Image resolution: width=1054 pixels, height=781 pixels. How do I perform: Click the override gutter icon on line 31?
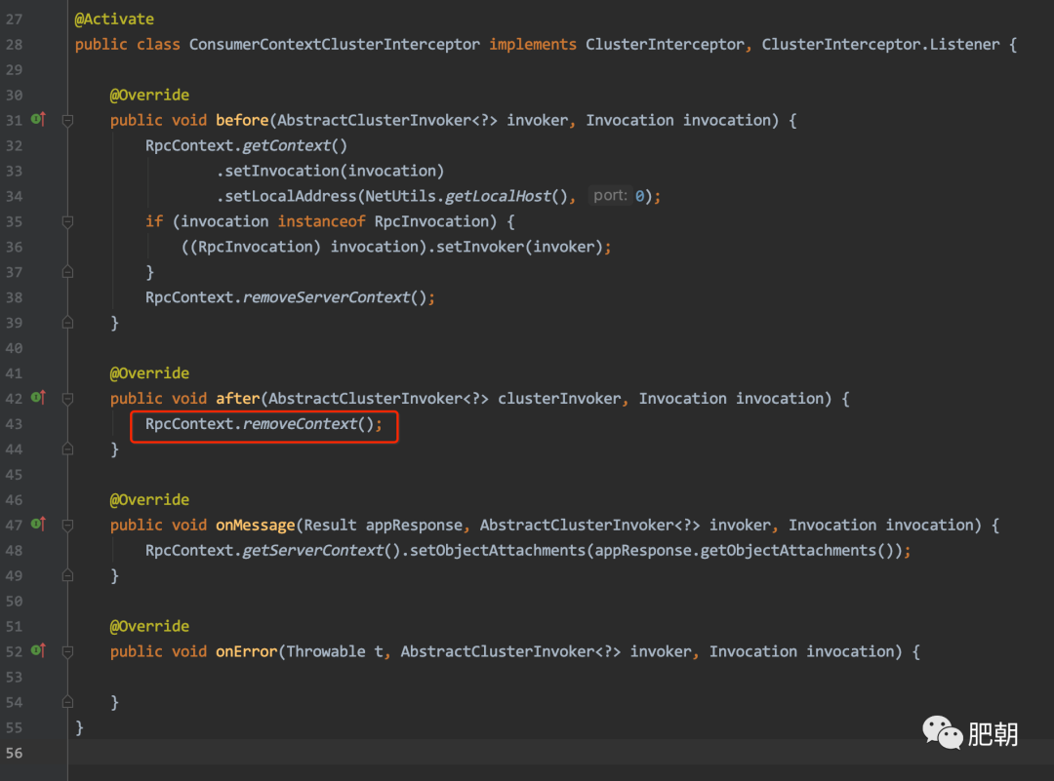[x=38, y=120]
